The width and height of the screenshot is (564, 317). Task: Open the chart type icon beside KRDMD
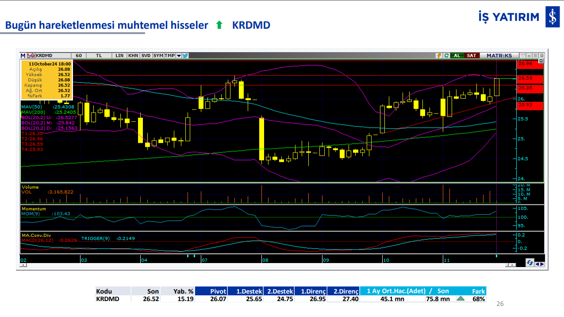(31, 56)
